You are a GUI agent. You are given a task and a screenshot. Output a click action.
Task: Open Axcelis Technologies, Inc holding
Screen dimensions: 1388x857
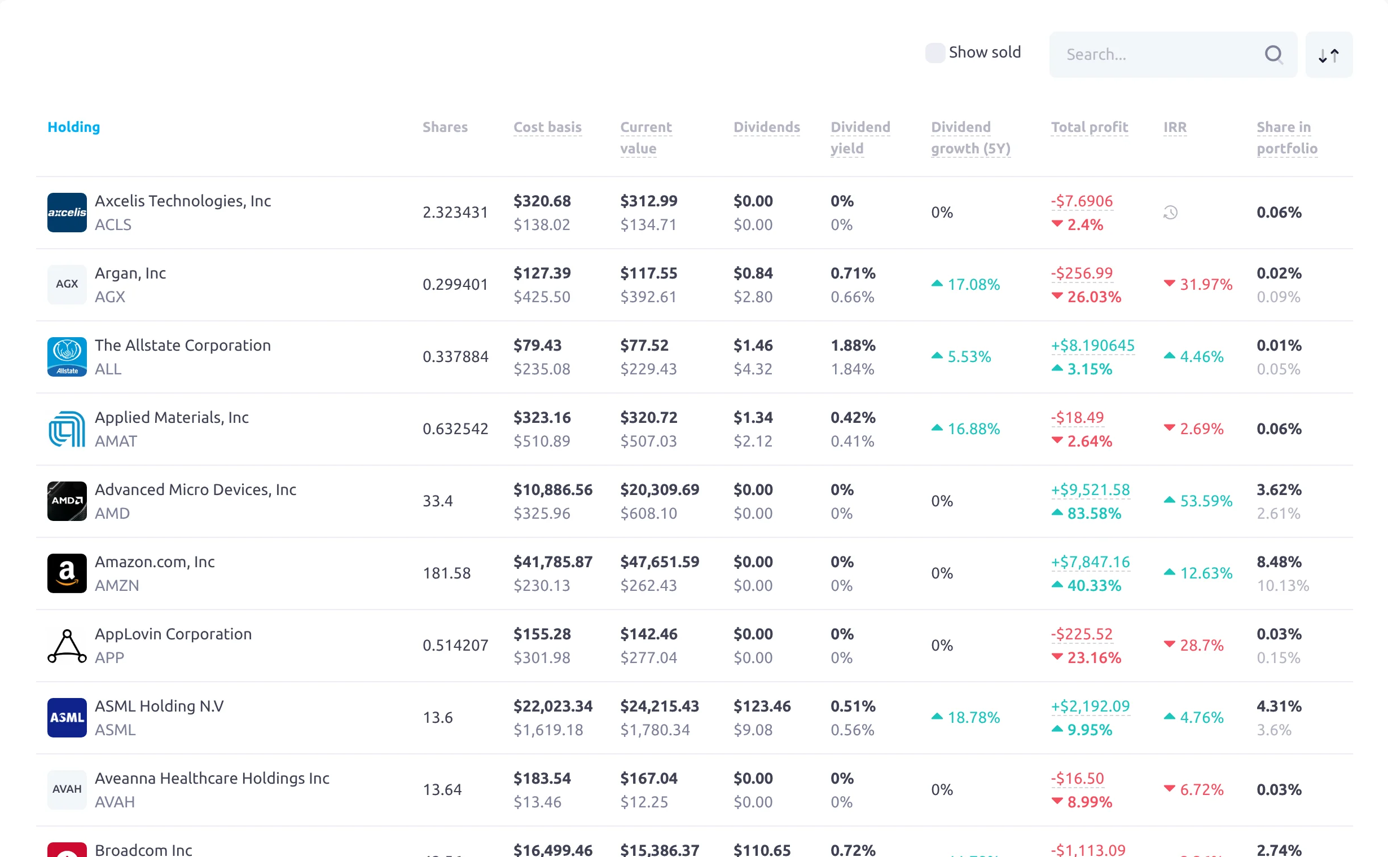[x=183, y=201]
